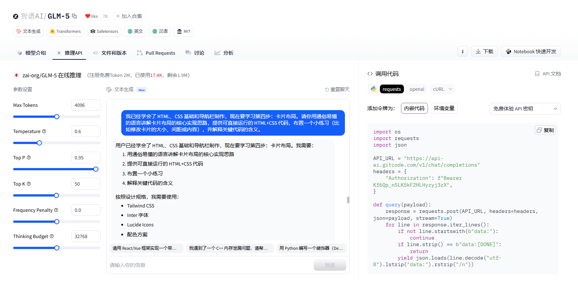Open Notebook 快速开发
Viewport: 578px width, 288px height.
pos(531,51)
